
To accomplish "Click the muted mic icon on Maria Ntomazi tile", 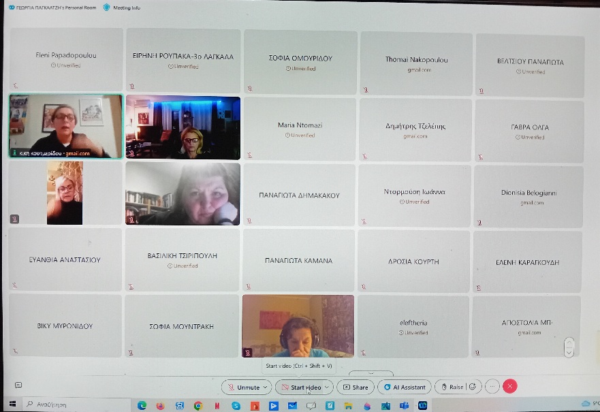I will (x=249, y=155).
